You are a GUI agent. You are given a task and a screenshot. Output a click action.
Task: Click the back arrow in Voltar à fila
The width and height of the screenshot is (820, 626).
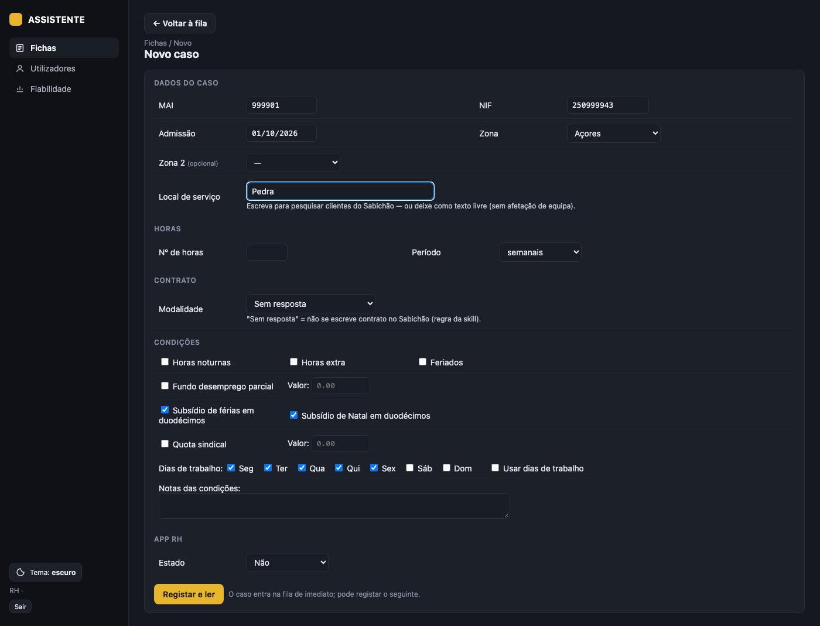point(156,23)
